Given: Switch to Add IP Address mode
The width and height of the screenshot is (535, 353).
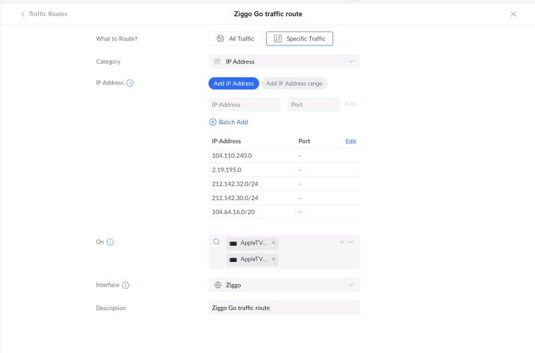Looking at the screenshot, I should [233, 84].
